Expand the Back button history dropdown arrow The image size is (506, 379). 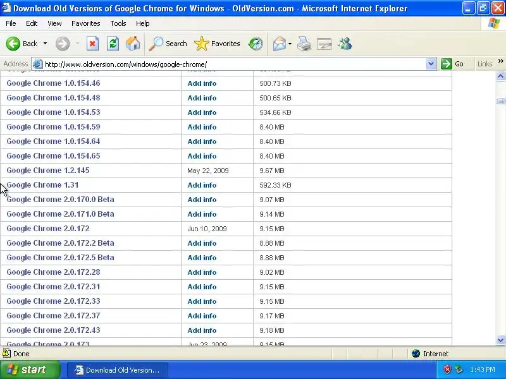(45, 44)
